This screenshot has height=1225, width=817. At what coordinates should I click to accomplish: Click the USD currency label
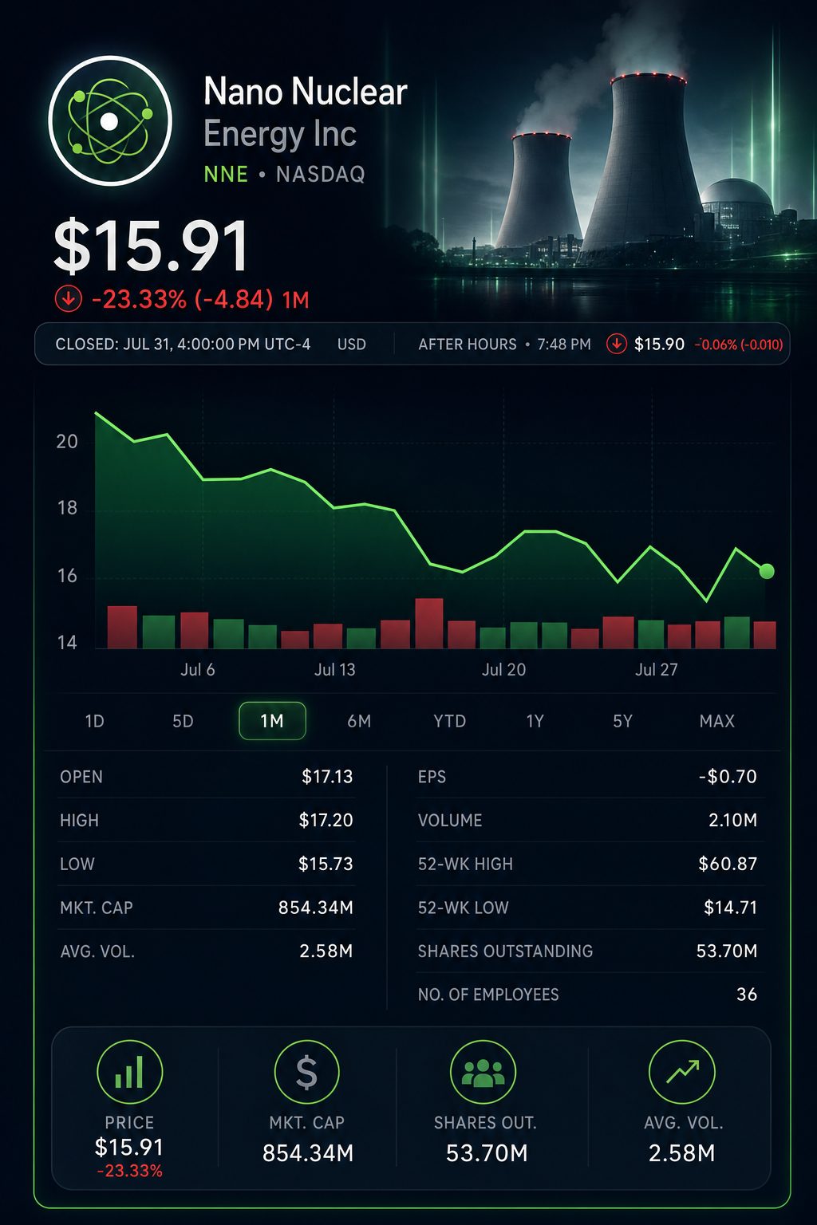pos(352,345)
